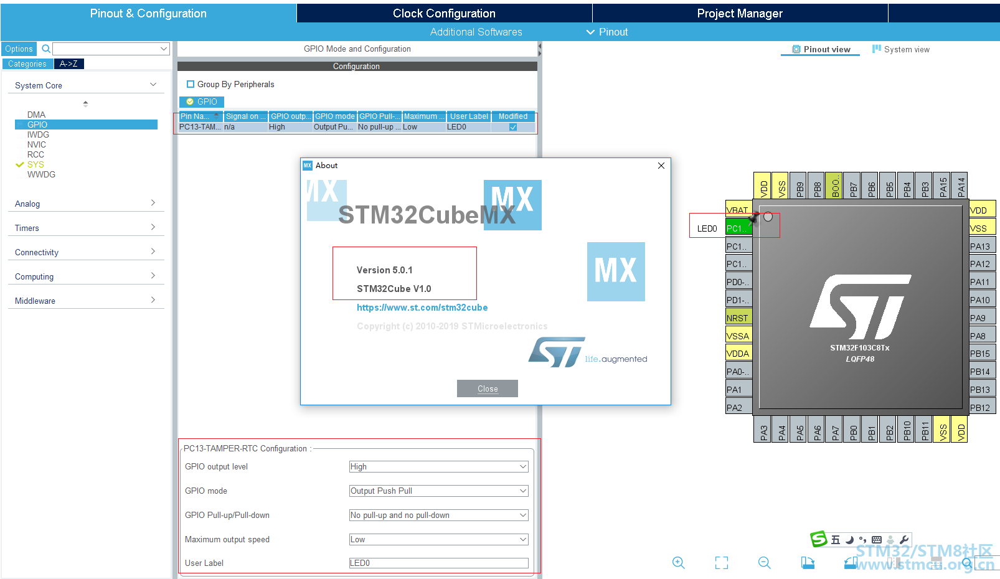Screen dimensions: 1000x579
Task: Click the green Sogou S input method icon
Action: [818, 539]
